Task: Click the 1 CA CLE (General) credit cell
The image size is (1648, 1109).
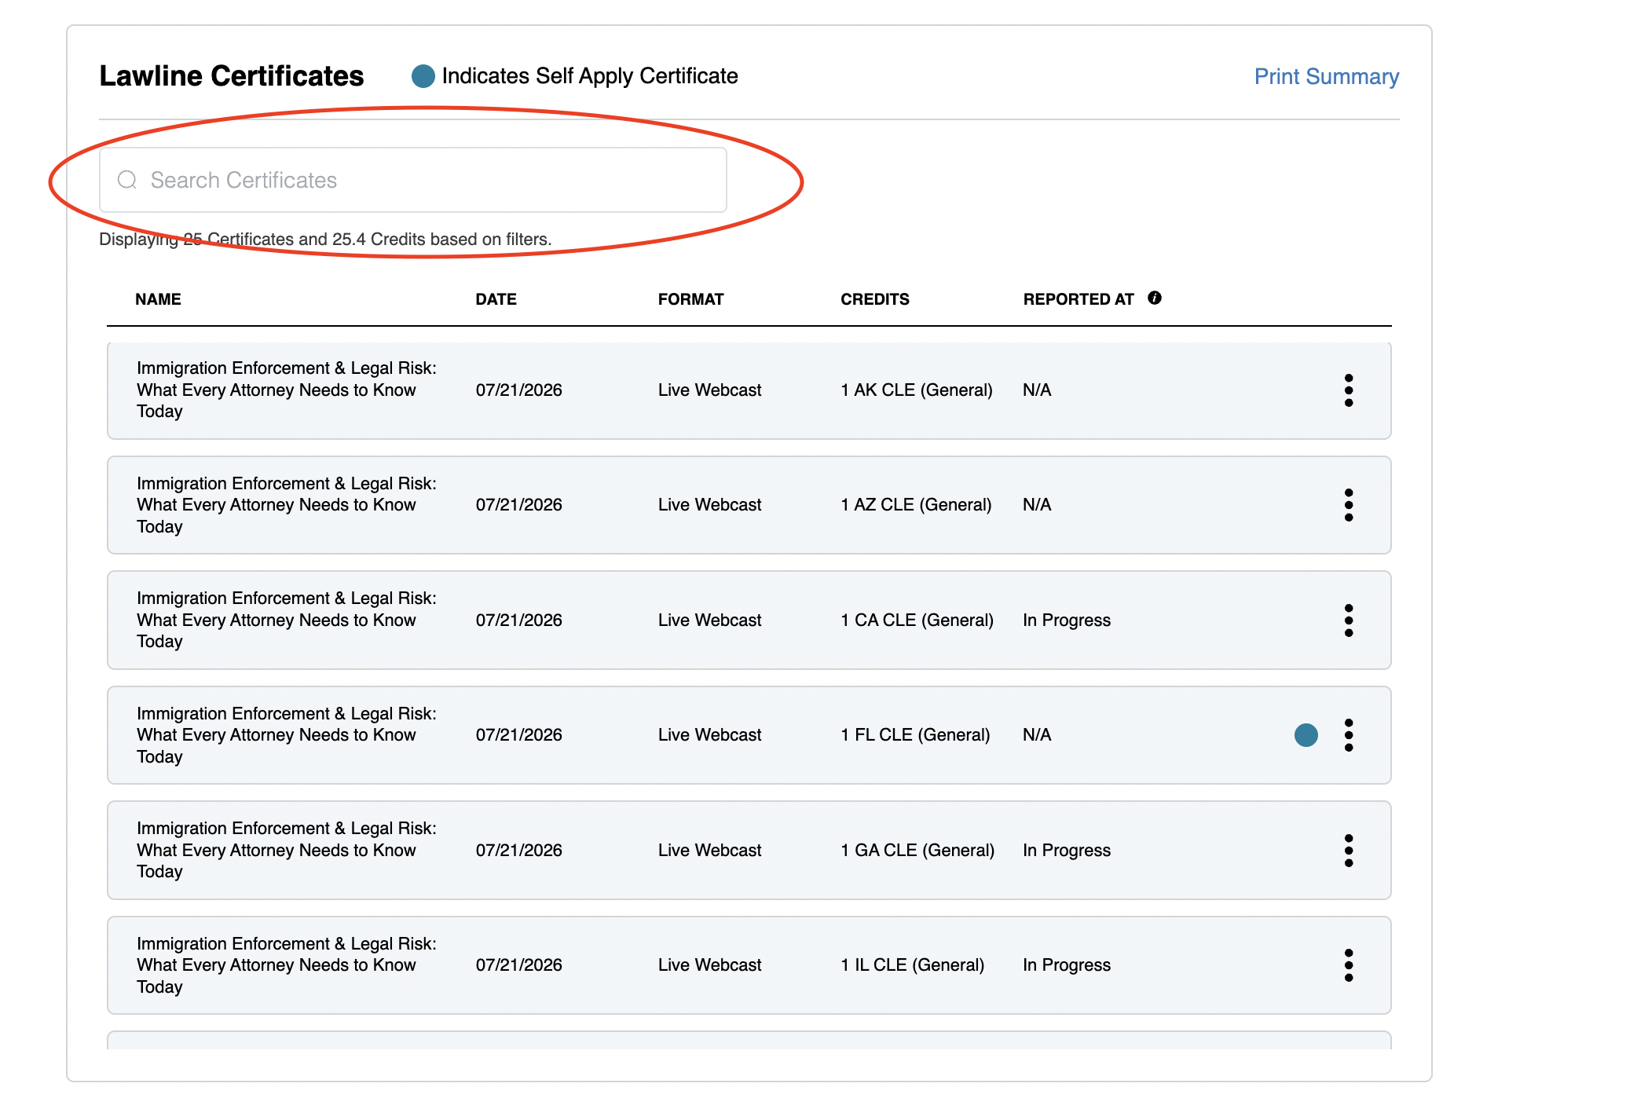Action: click(x=917, y=620)
